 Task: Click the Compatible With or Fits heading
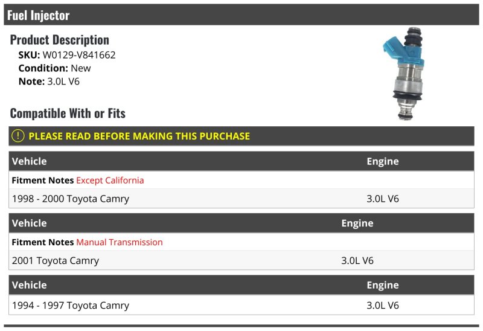[68, 114]
